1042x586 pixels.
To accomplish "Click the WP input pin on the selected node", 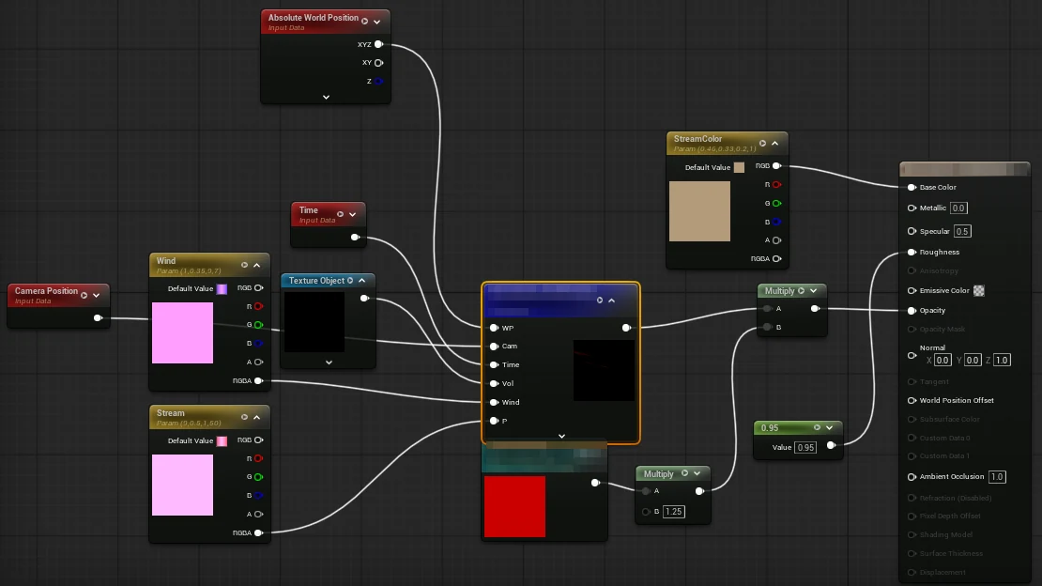I will point(494,328).
